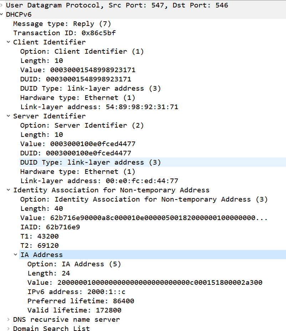
Task: Expand DNS recursive name server
Action: (x=9, y=319)
